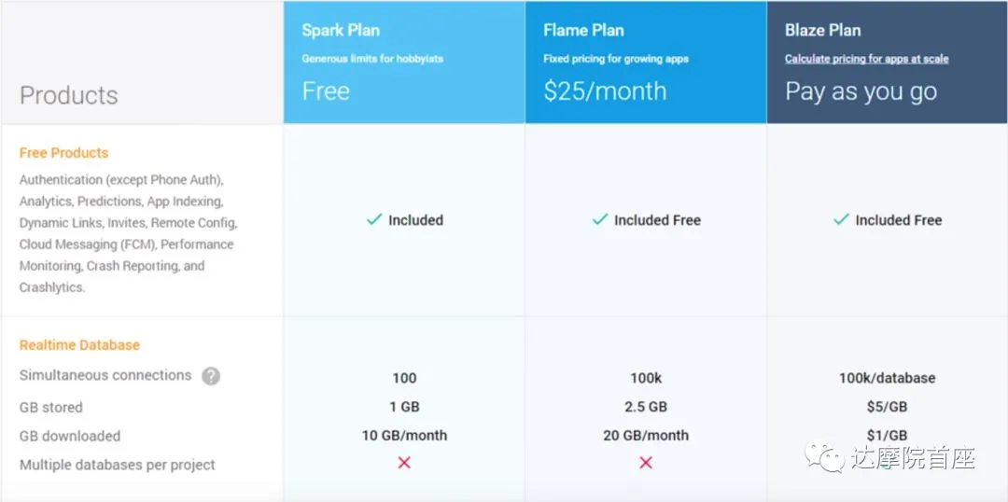The height and width of the screenshot is (502, 1008).
Task: Click the green checkmark under Flame Plan
Action: point(600,220)
